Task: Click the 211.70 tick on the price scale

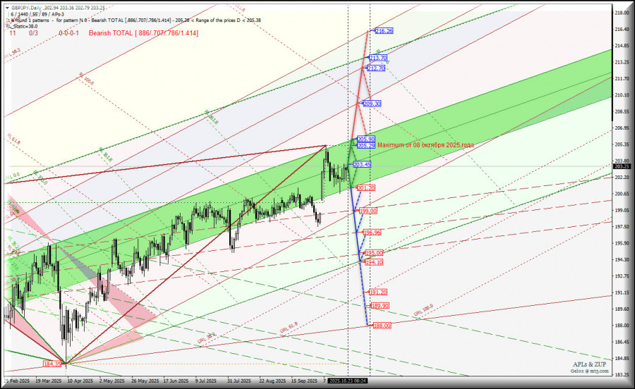Action: click(622, 78)
